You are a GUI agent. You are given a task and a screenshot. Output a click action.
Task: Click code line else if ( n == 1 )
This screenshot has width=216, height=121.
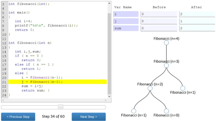coord(34,64)
